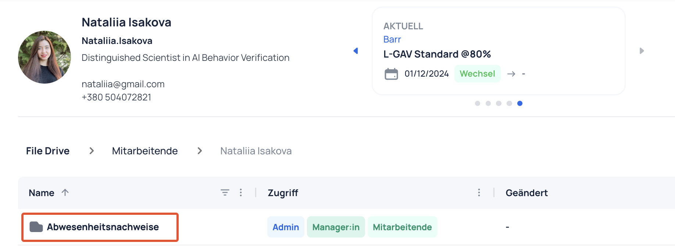
Task: Click chevron after Mitarbeitende breadcrumb
Action: 200,151
